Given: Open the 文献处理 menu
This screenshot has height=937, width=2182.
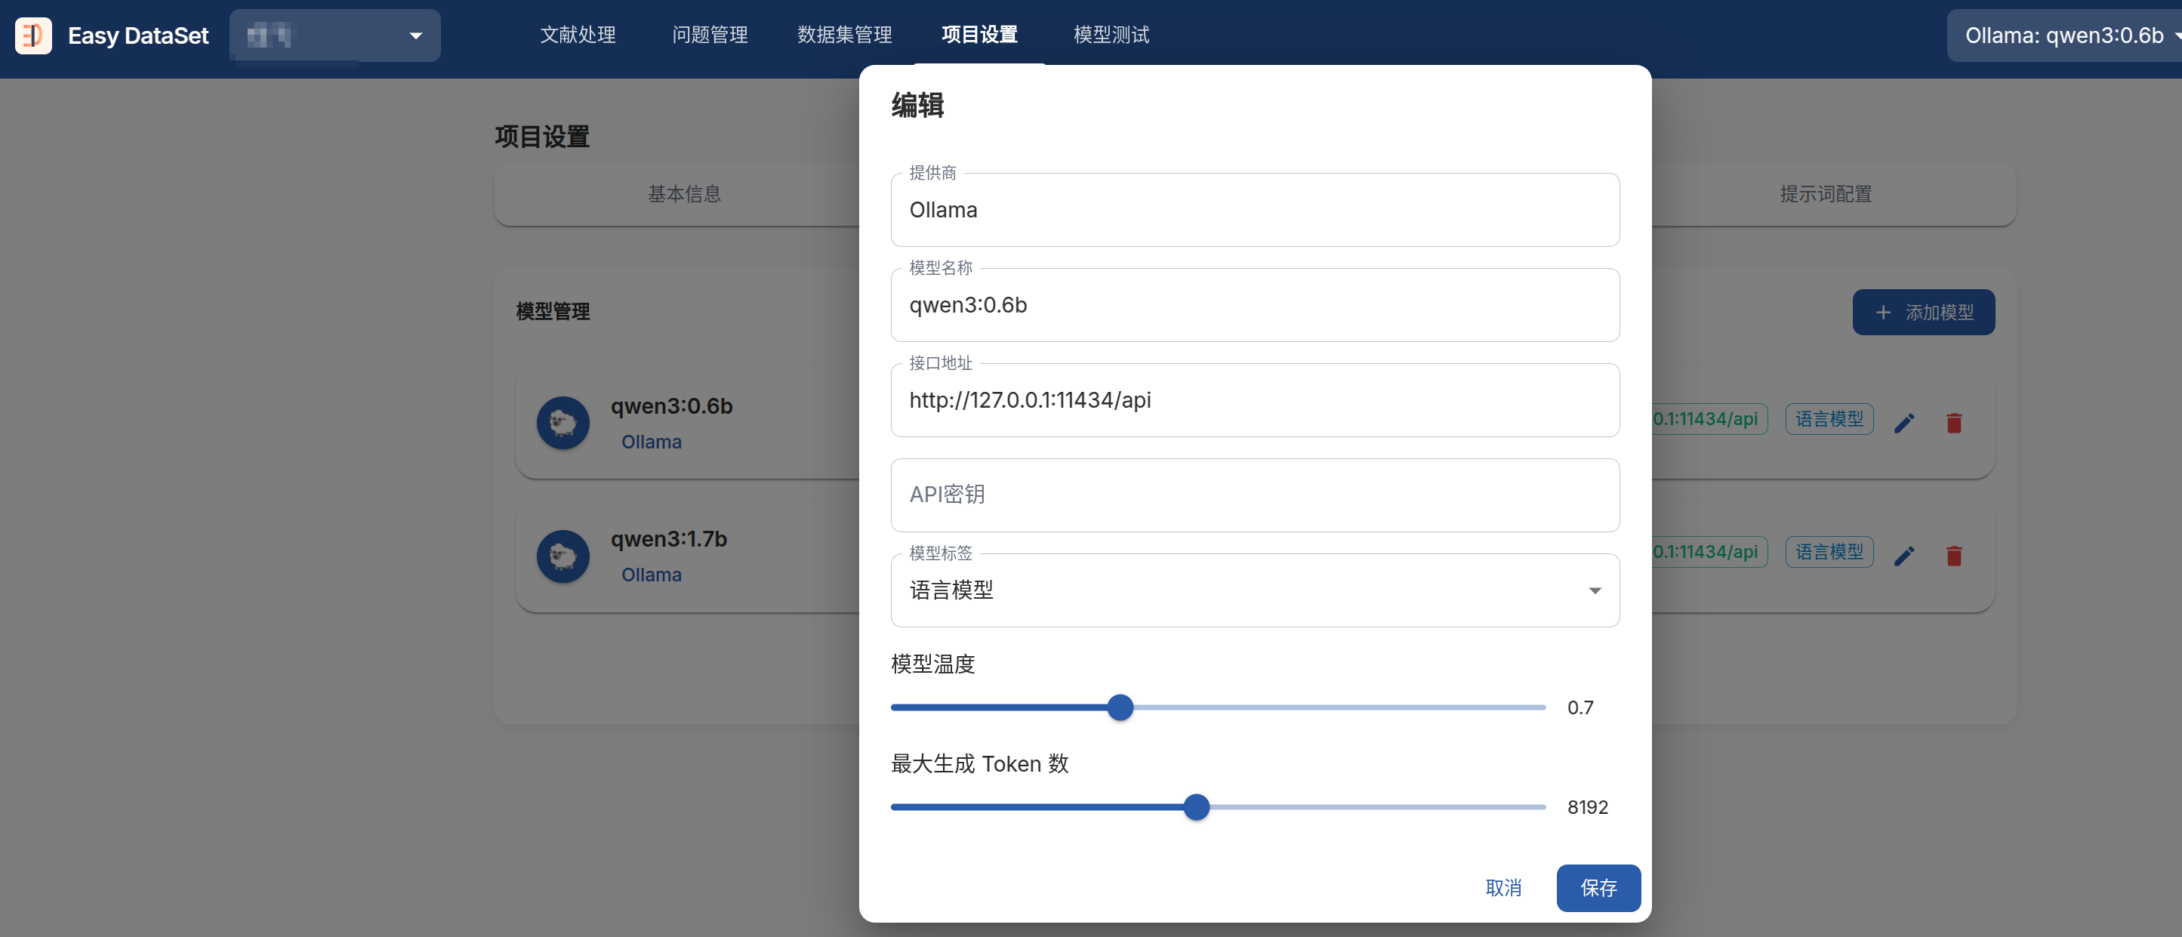Looking at the screenshot, I should (578, 35).
